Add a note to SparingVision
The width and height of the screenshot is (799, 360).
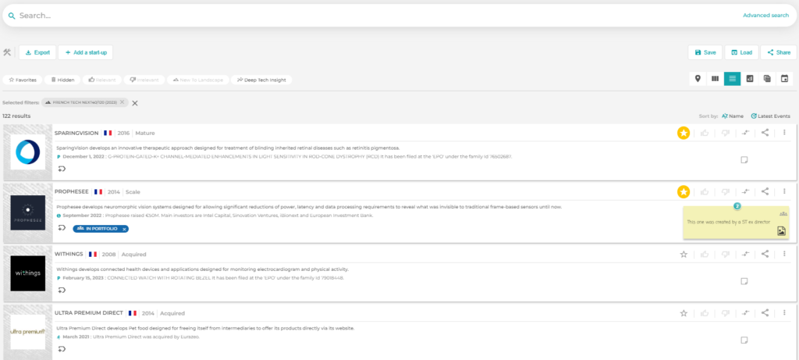pos(744,160)
